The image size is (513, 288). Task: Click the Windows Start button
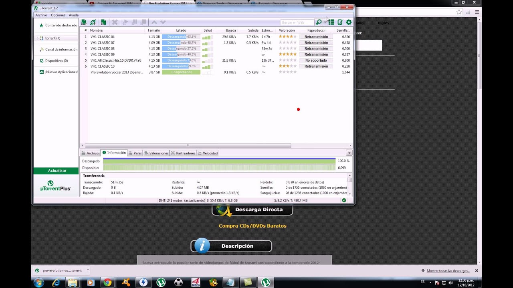pos(39,282)
